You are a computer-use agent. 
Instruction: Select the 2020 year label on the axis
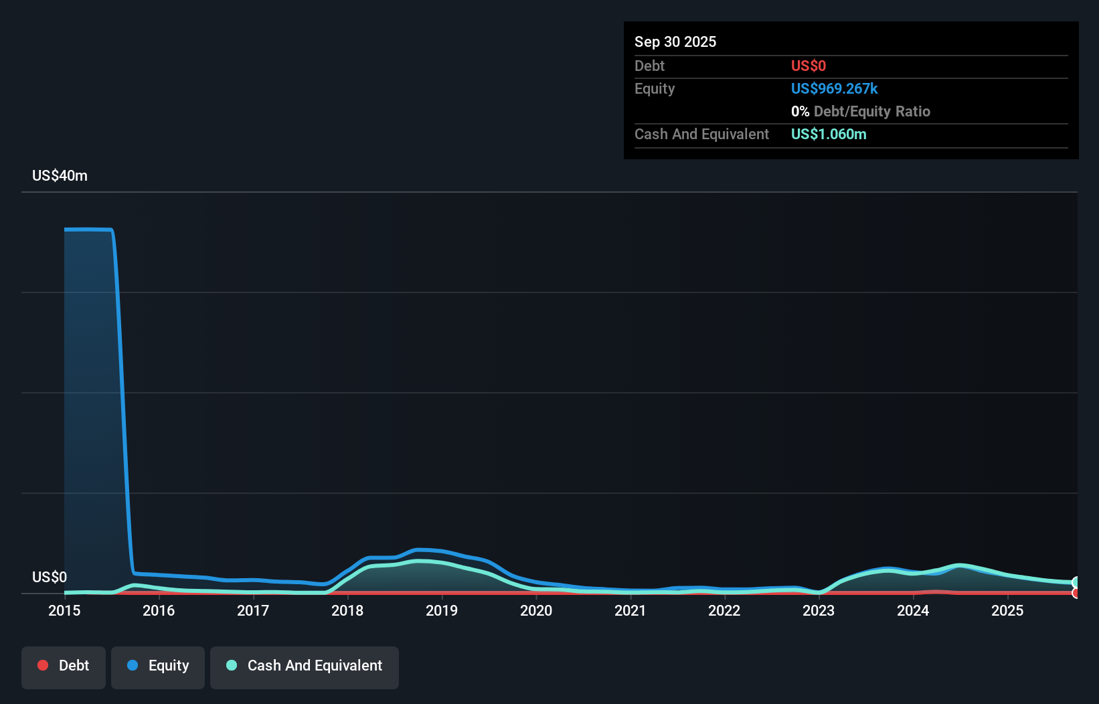click(x=536, y=610)
